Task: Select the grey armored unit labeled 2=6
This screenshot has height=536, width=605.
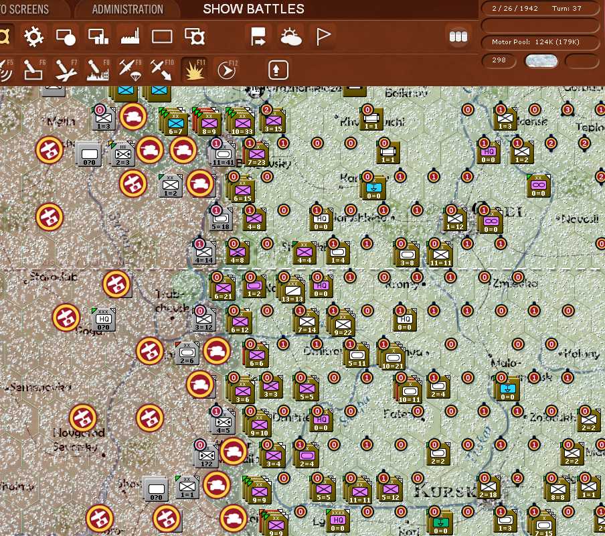Action: coord(187,354)
